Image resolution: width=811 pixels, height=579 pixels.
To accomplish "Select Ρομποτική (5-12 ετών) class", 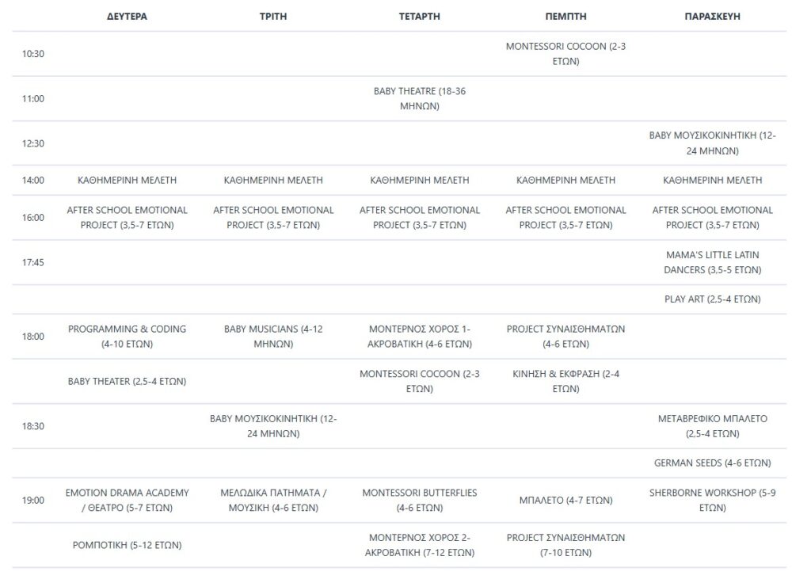I will [x=127, y=545].
